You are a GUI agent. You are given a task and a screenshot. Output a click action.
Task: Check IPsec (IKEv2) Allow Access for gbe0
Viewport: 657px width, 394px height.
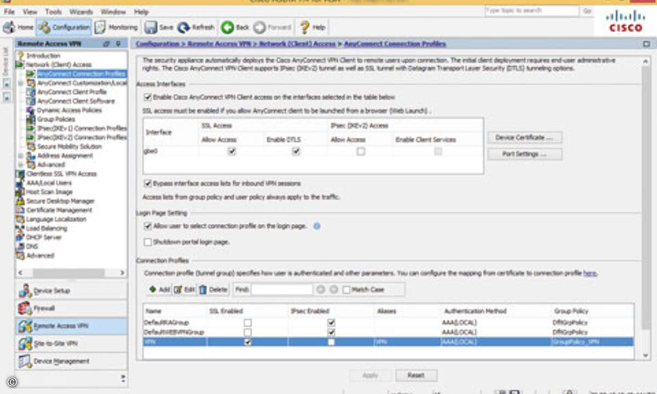(x=360, y=152)
